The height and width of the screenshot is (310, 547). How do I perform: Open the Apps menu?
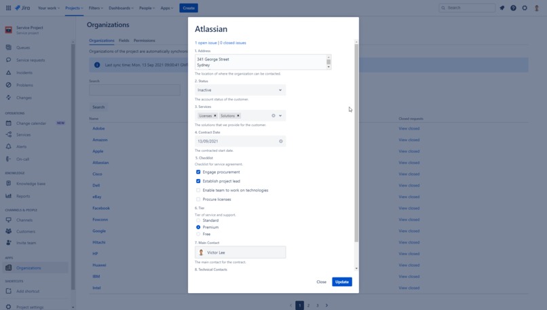tap(167, 7)
